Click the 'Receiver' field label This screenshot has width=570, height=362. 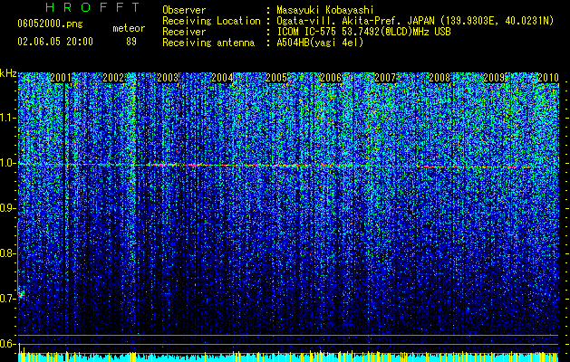[x=184, y=32]
